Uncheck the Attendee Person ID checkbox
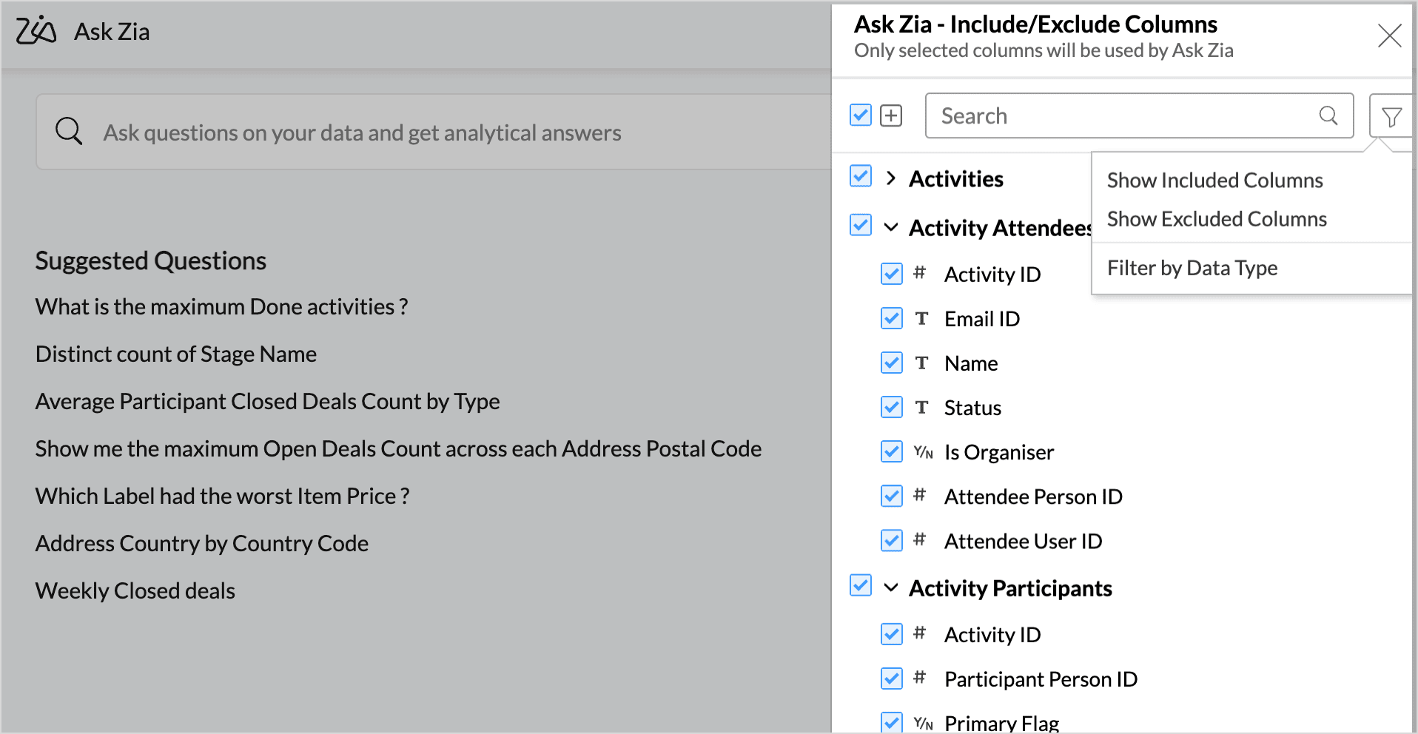 pos(892,496)
